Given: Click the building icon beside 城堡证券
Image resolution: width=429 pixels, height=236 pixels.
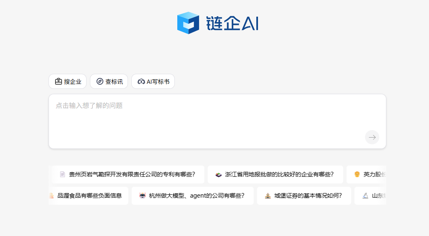Looking at the screenshot, I should (268, 196).
